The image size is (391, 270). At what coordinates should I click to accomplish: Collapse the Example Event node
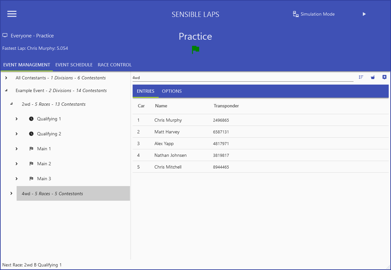pos(6,91)
